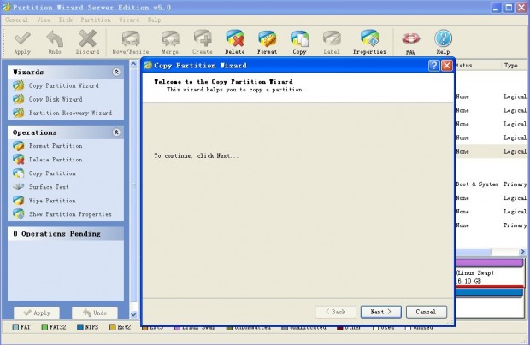Close the Copy Partition Wizard dialog
This screenshot has width=530, height=345.
point(447,65)
